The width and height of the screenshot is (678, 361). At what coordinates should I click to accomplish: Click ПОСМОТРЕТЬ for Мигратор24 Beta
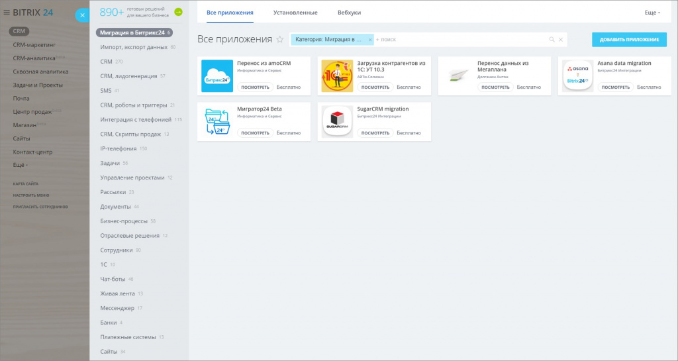pyautogui.click(x=255, y=132)
